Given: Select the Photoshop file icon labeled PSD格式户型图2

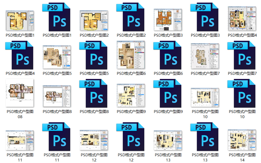Looking at the screenshot, I should [131, 17].
